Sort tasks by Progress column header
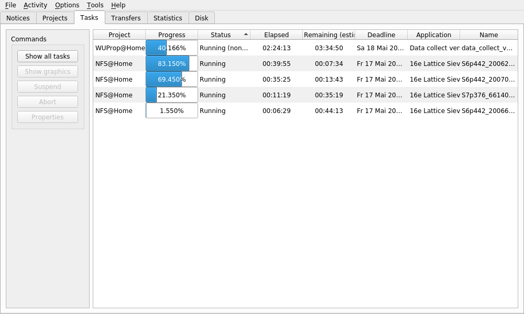 (171, 35)
